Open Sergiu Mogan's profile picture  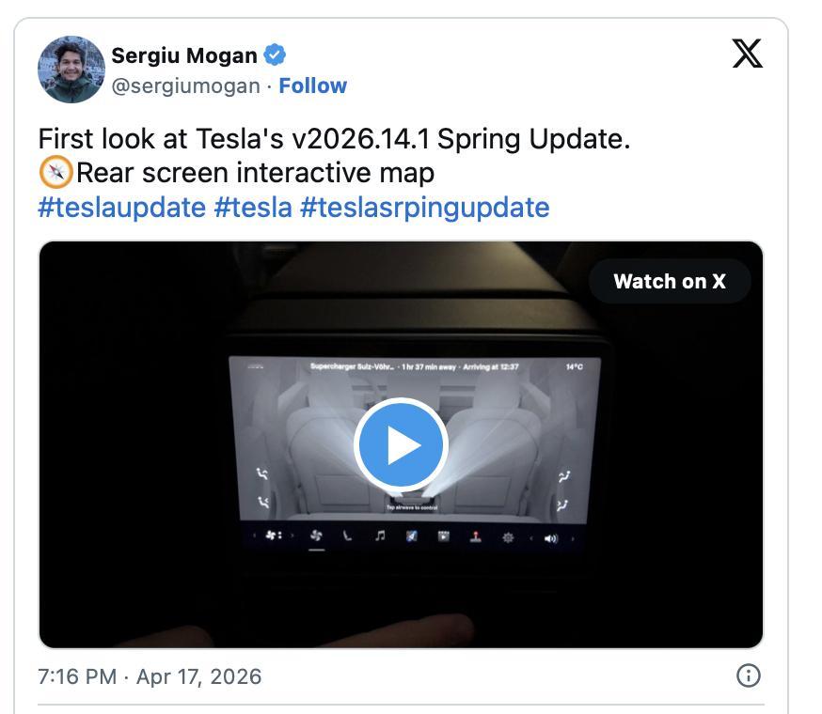tap(71, 70)
